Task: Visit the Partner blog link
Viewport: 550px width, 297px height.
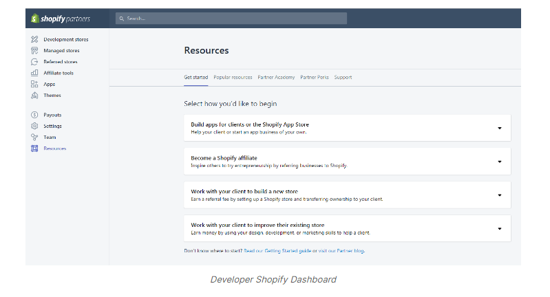Action: point(341,251)
